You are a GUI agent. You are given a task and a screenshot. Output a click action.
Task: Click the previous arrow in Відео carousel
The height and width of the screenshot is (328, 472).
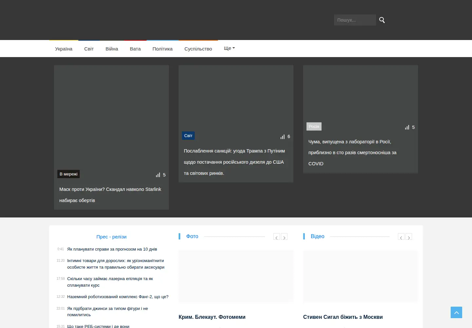point(401,237)
